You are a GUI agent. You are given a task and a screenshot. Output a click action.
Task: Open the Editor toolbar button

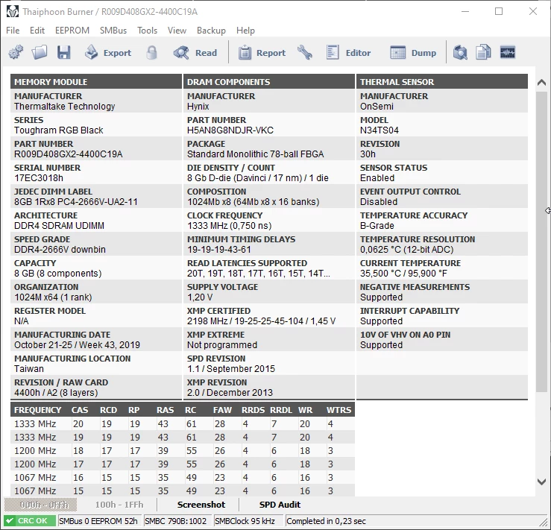(x=348, y=53)
